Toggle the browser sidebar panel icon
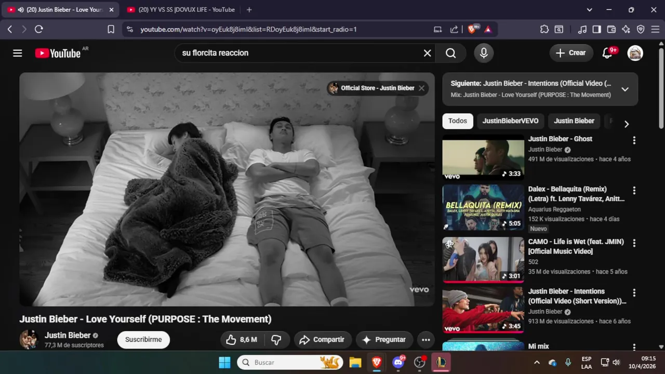 click(x=597, y=30)
